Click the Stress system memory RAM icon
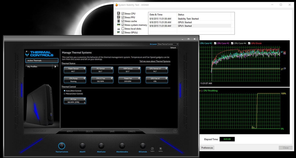 click(119, 25)
